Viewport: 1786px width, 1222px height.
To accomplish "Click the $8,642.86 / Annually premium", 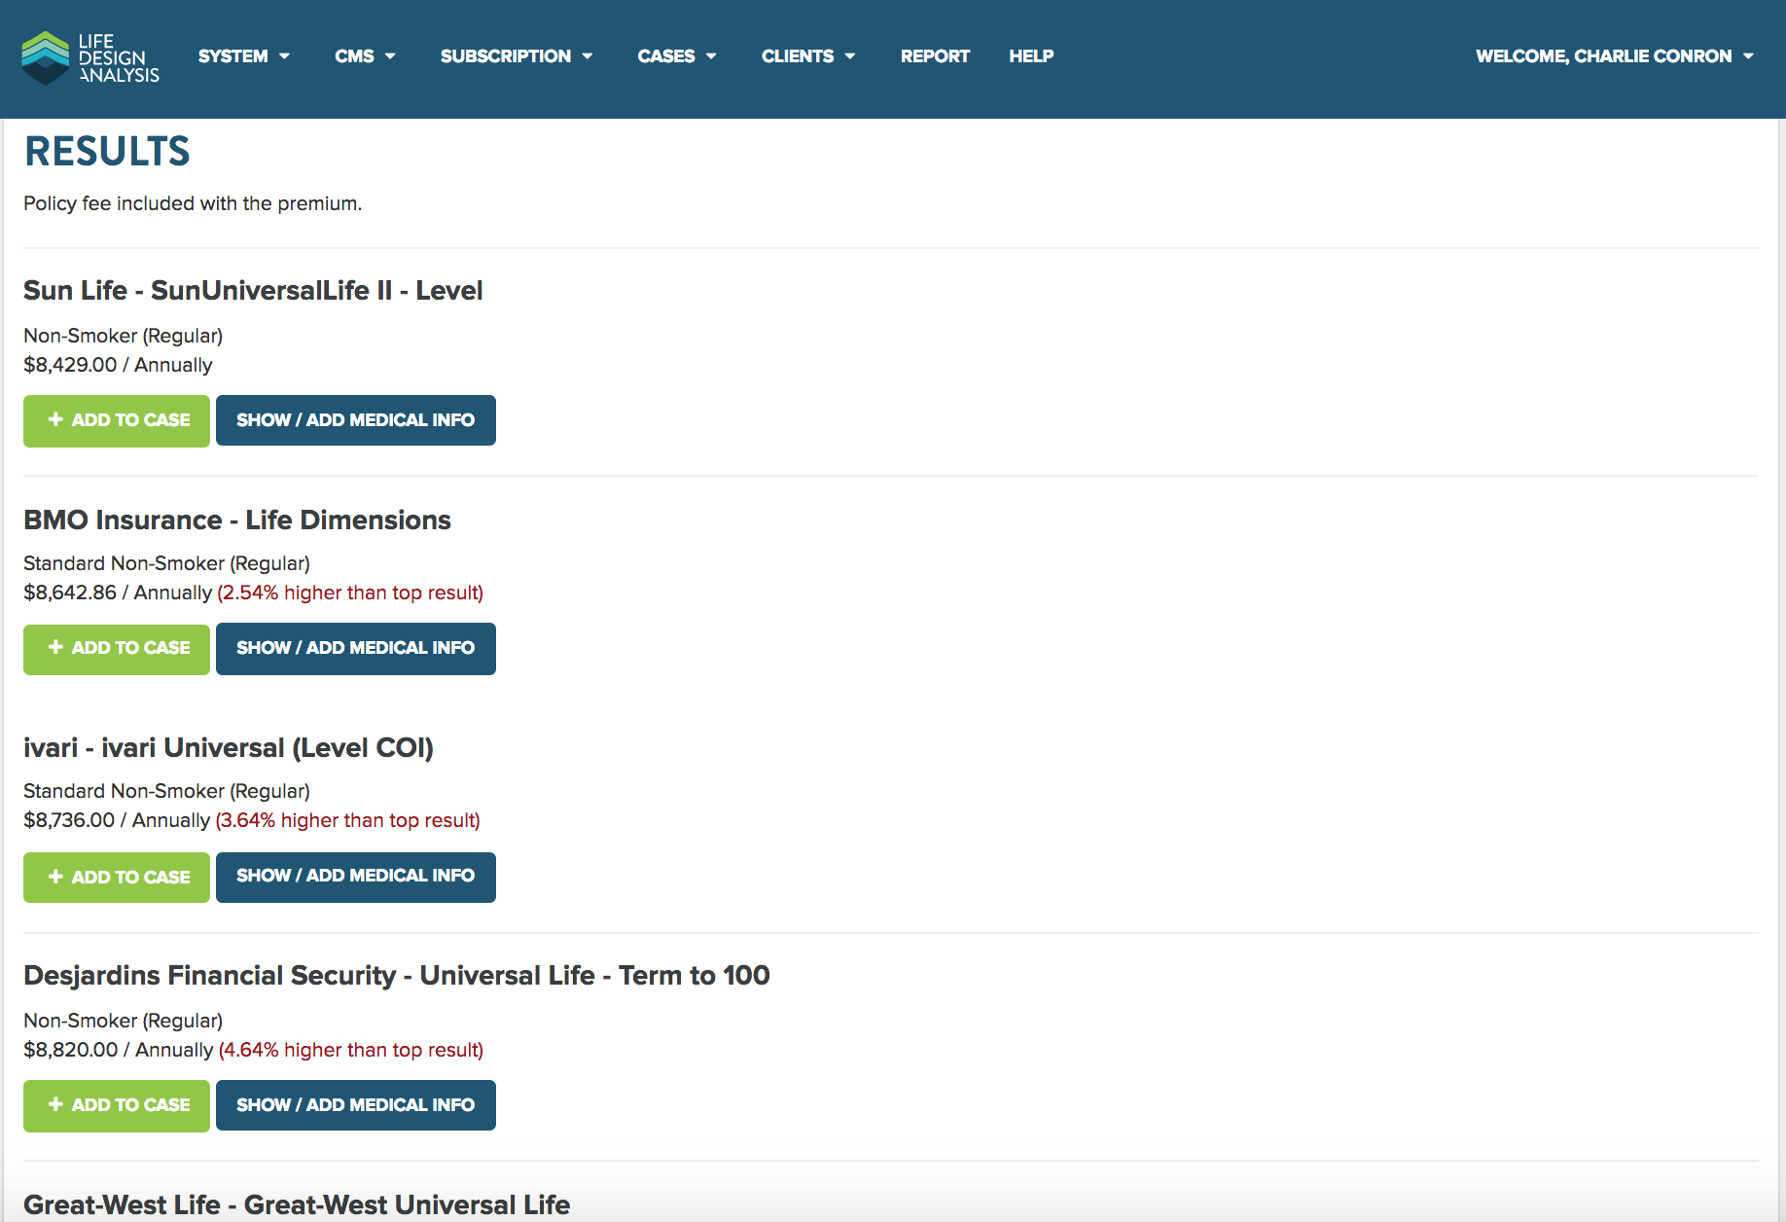I will (118, 593).
